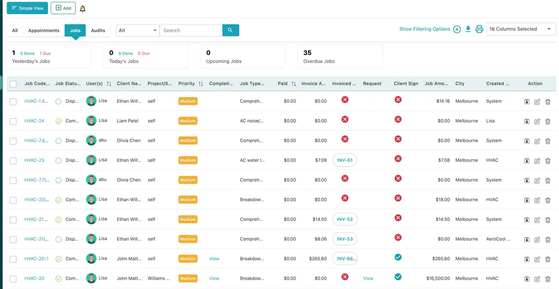The image size is (559, 289).
Task: Download the job list with download icon
Action: click(x=468, y=29)
